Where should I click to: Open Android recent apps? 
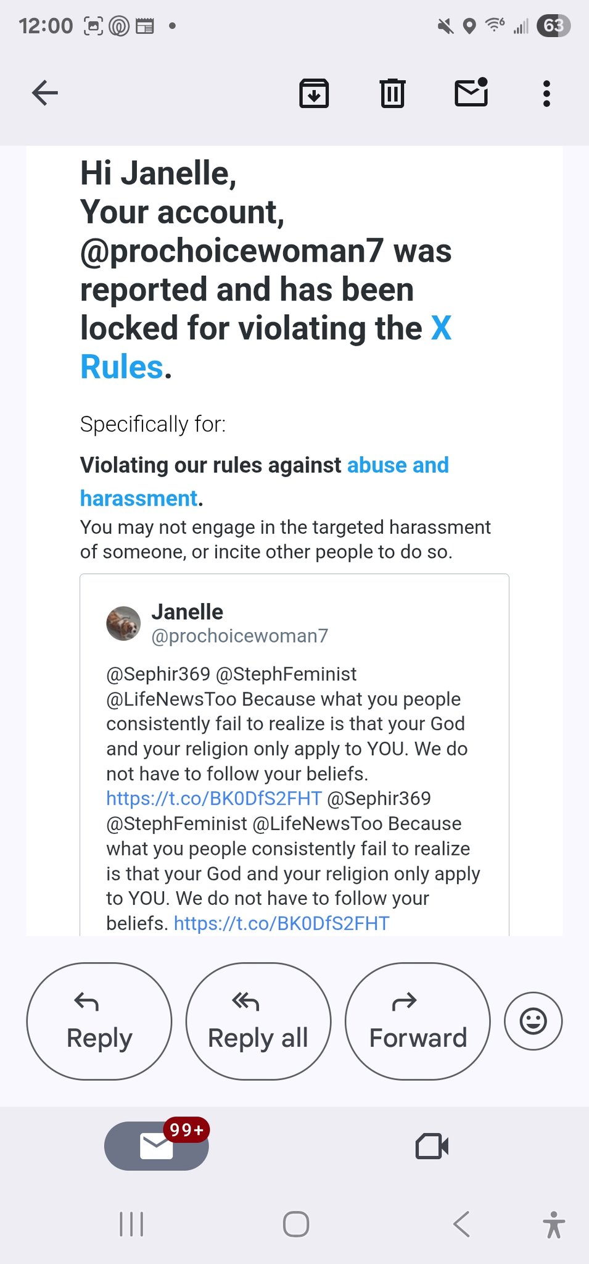pos(131,1224)
